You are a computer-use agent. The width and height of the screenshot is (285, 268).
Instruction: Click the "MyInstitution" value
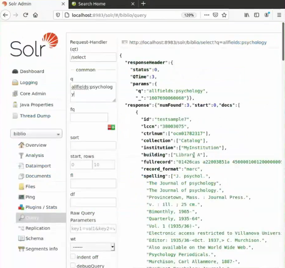[201, 148]
